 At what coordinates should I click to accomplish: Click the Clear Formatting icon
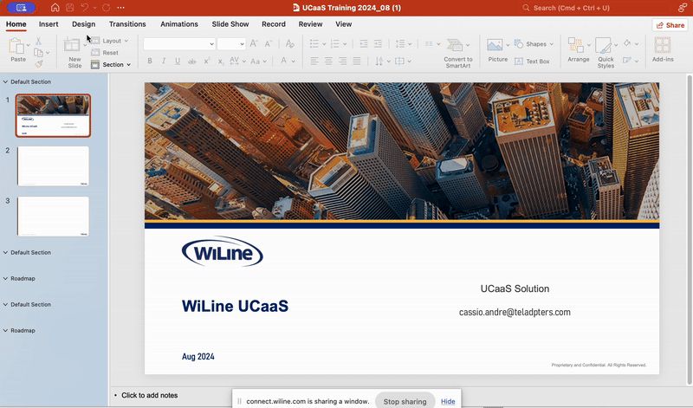click(289, 43)
